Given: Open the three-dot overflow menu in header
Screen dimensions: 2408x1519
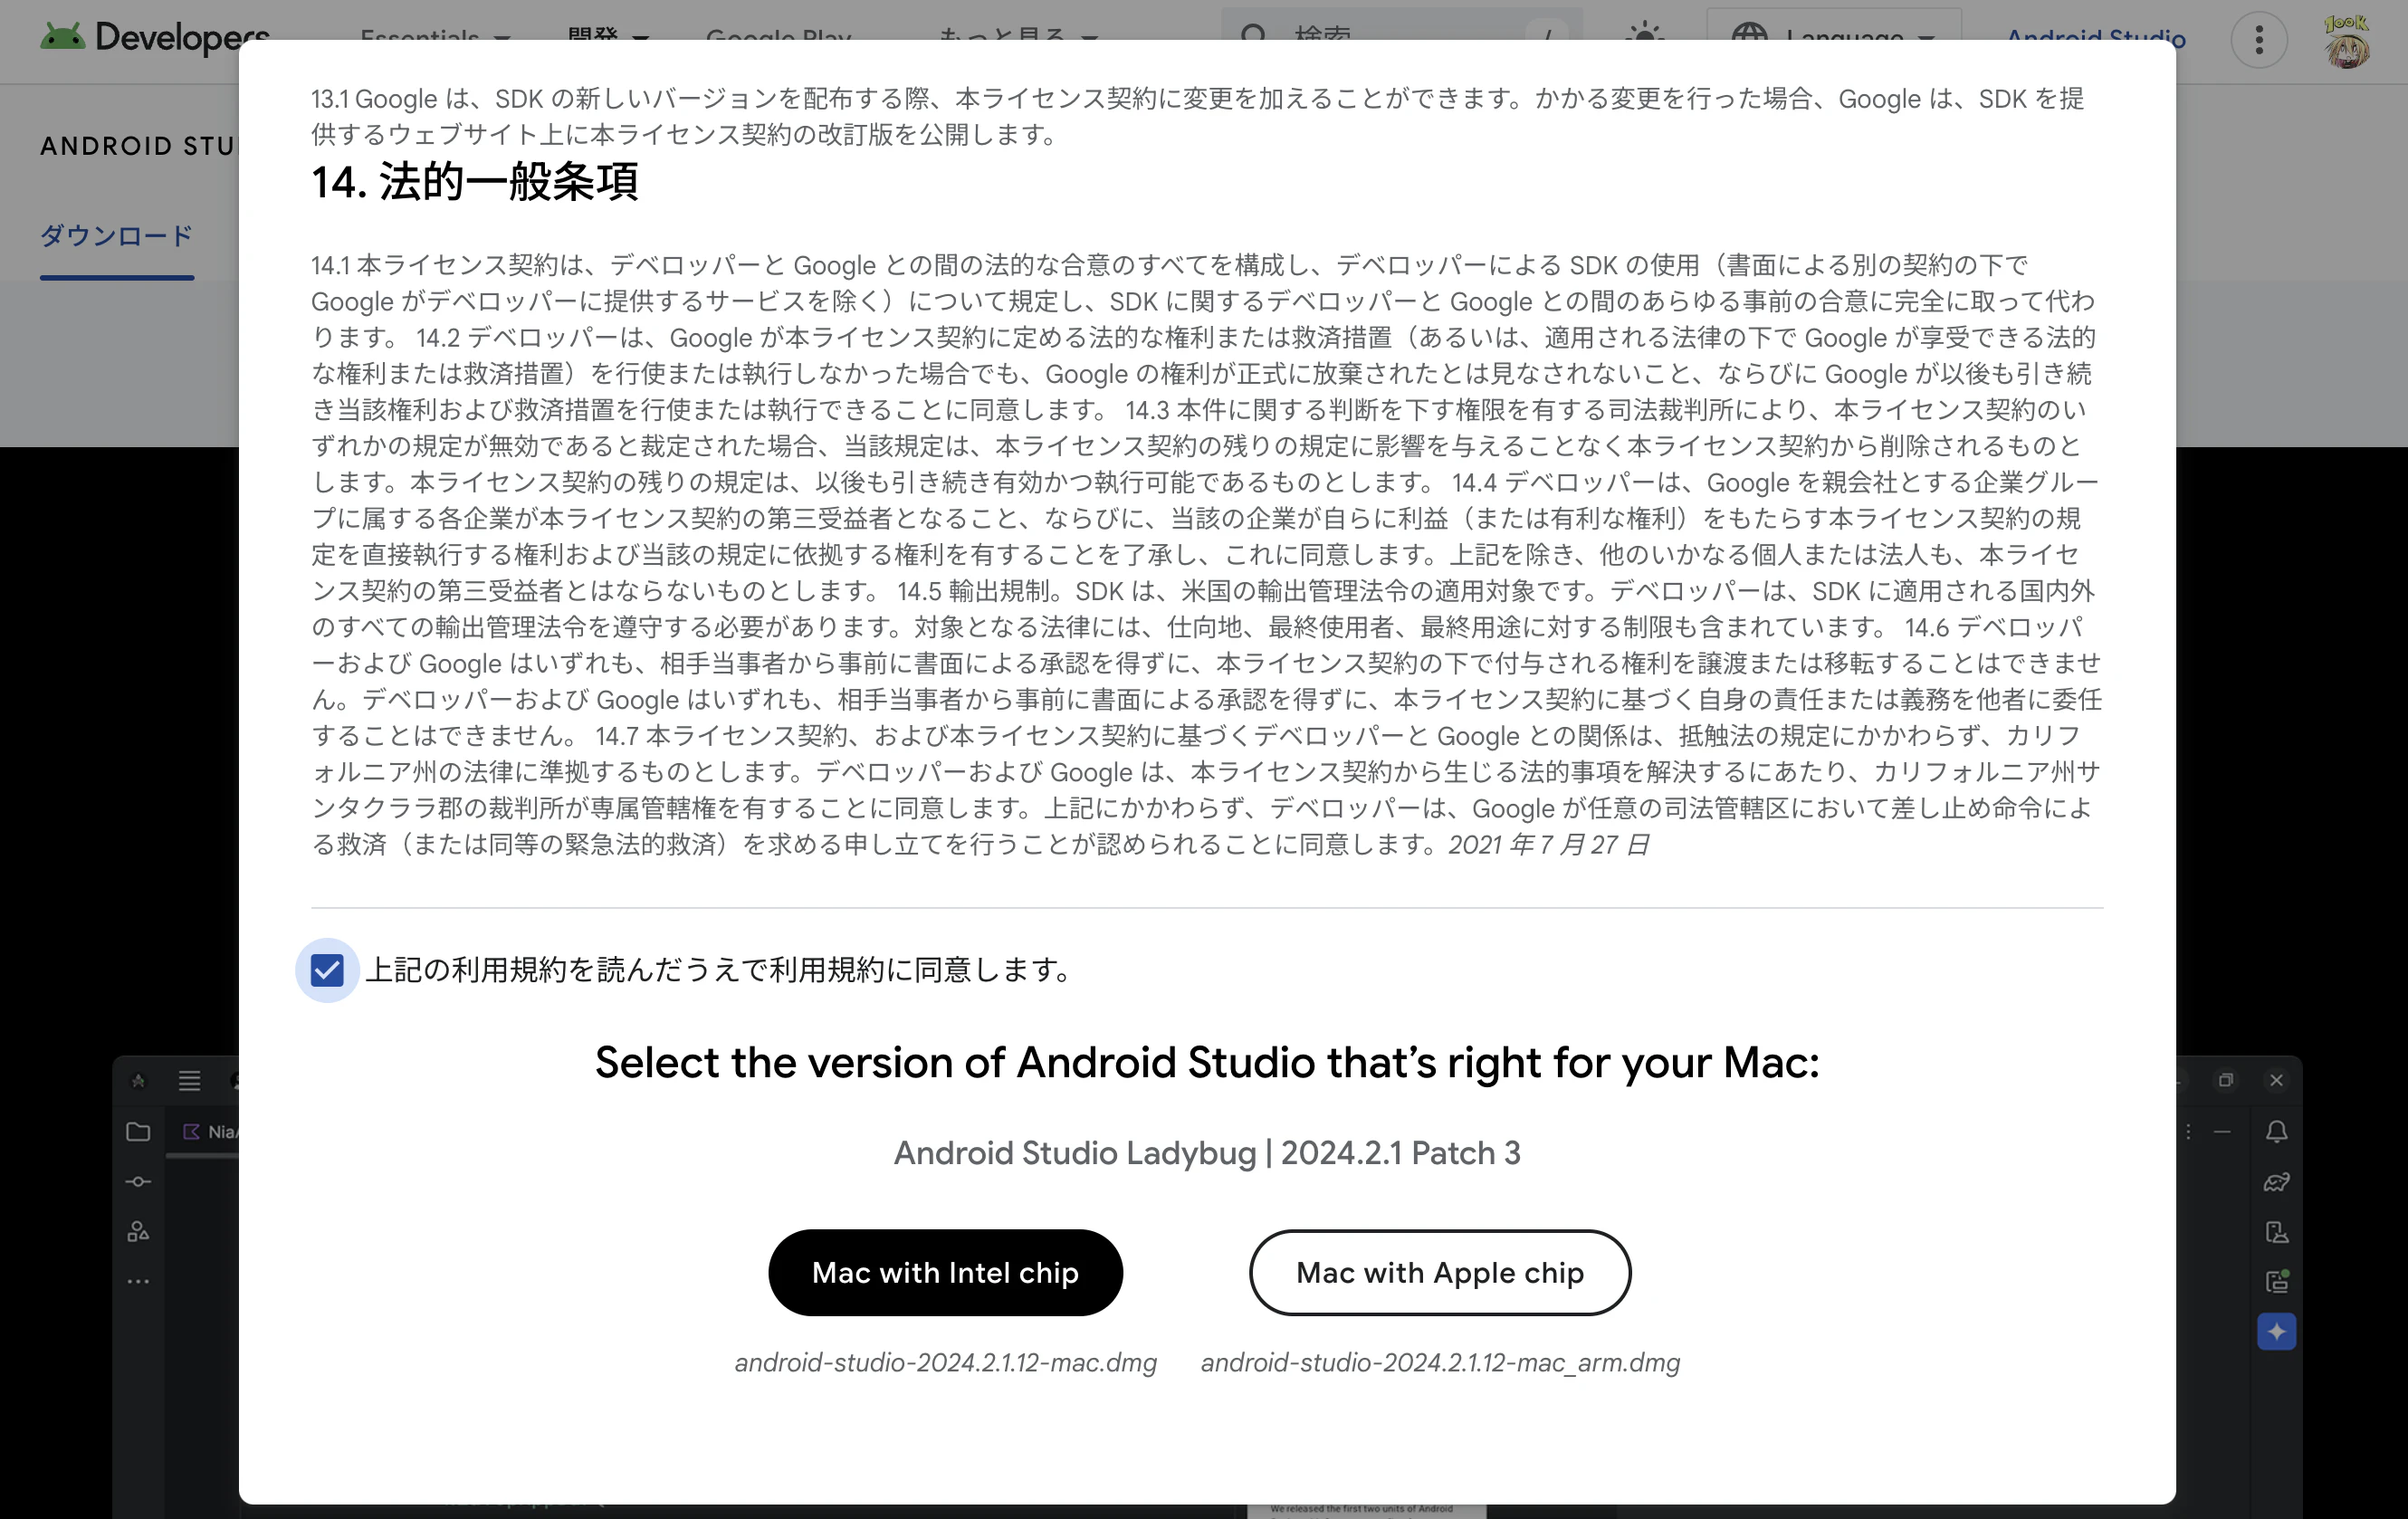Looking at the screenshot, I should [x=2258, y=40].
